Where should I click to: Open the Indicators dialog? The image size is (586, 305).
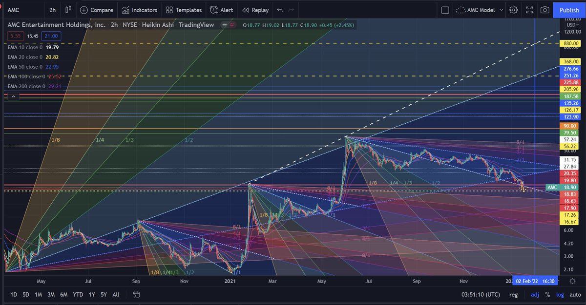(140, 10)
